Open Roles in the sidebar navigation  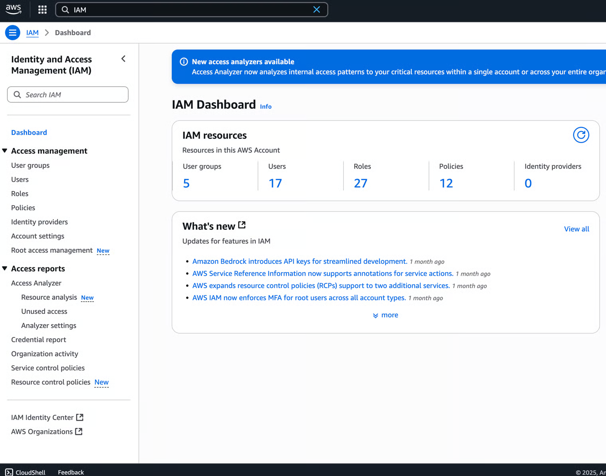(x=20, y=194)
